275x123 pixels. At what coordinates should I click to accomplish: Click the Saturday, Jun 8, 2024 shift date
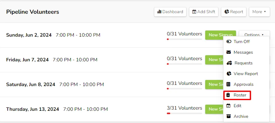[x=31, y=85]
